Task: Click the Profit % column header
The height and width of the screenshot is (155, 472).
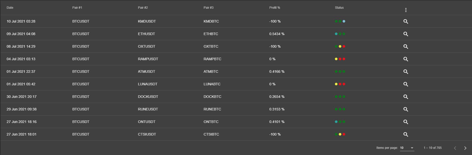Action: pyautogui.click(x=275, y=8)
